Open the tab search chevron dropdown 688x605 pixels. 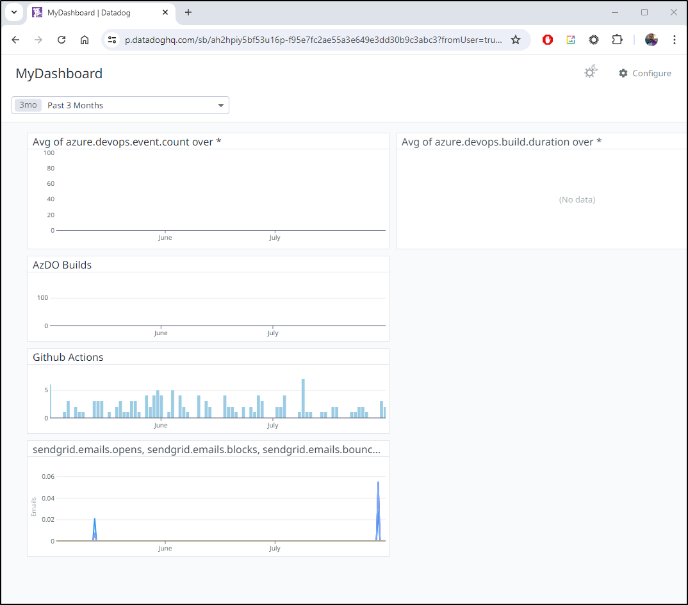14,12
